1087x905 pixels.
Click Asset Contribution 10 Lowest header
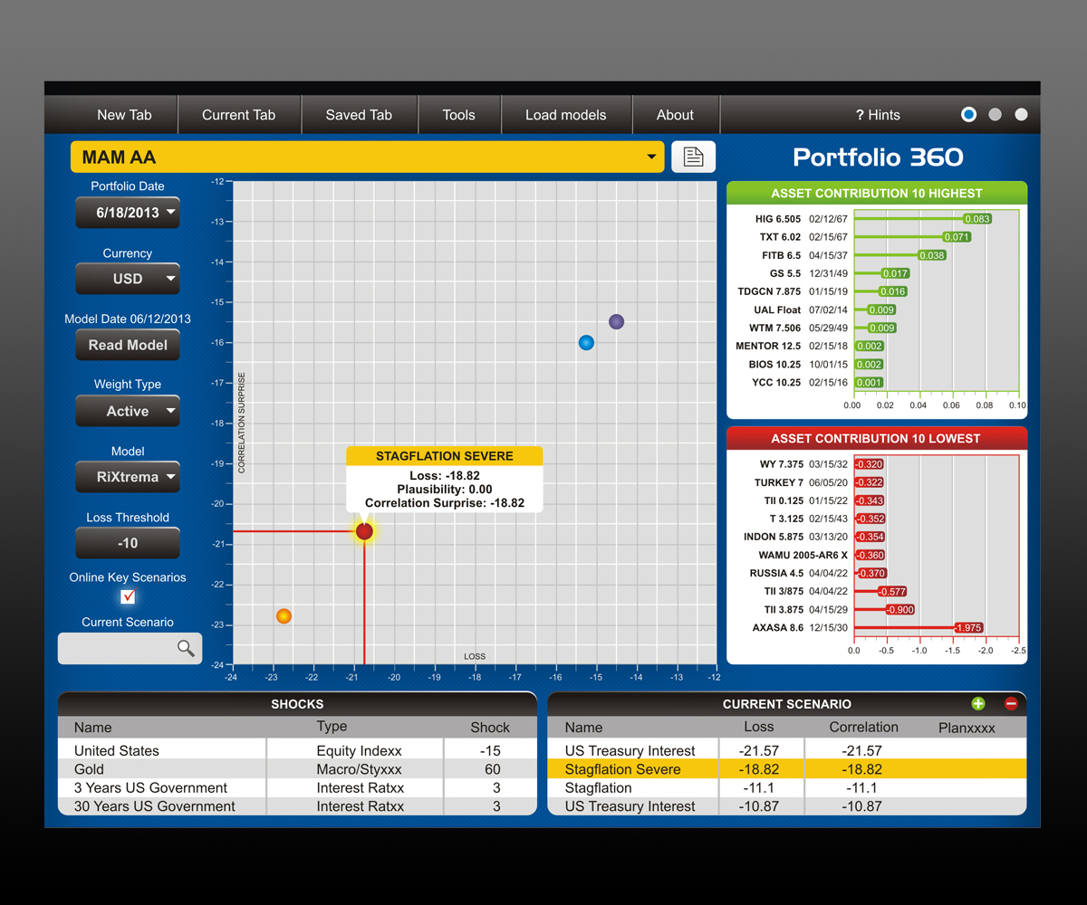pos(877,438)
